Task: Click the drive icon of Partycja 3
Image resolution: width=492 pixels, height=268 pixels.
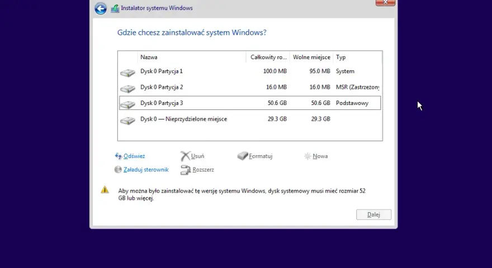Action: tap(127, 105)
